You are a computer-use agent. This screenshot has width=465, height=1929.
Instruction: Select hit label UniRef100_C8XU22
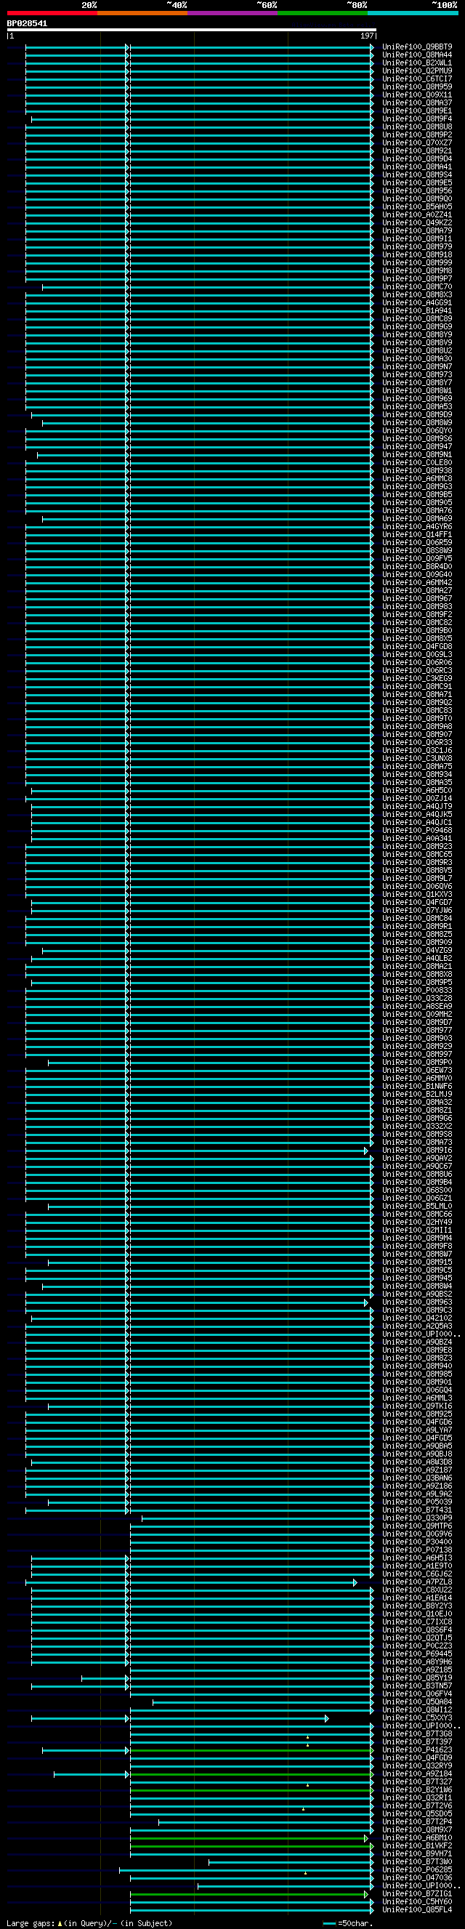pos(417,1591)
